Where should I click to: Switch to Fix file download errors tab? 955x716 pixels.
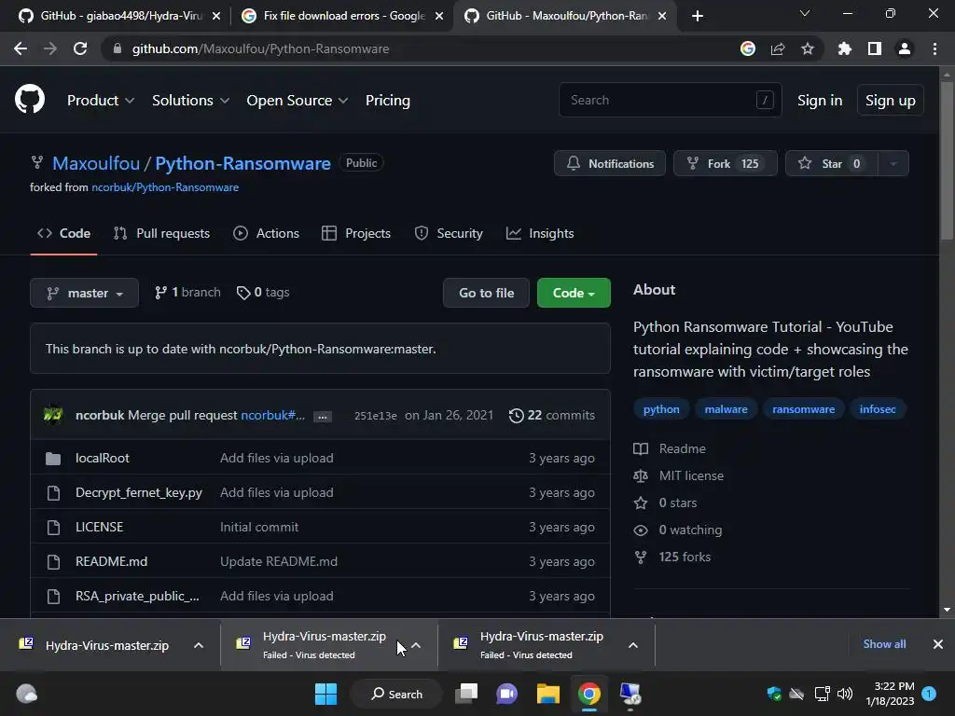click(341, 16)
